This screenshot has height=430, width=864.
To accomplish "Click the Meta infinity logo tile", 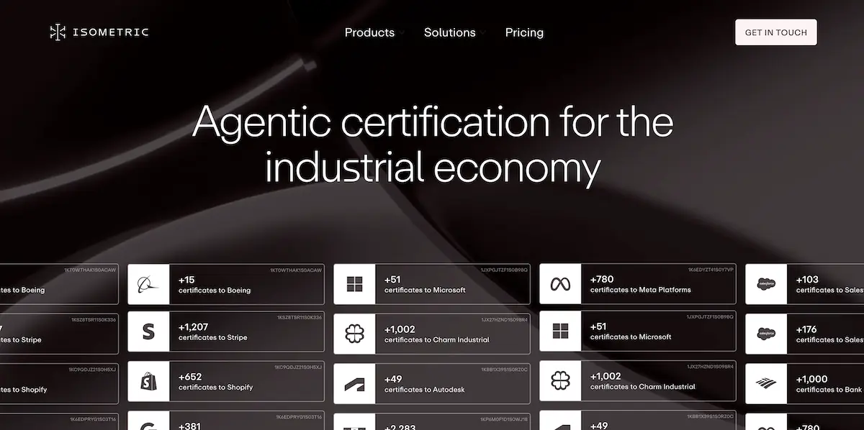I will (x=560, y=284).
